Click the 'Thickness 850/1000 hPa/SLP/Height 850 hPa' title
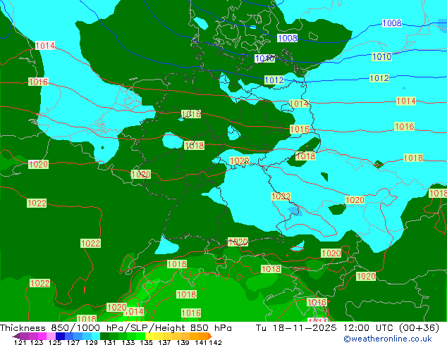Viewport: 447px width, 345px height. pyautogui.click(x=116, y=328)
